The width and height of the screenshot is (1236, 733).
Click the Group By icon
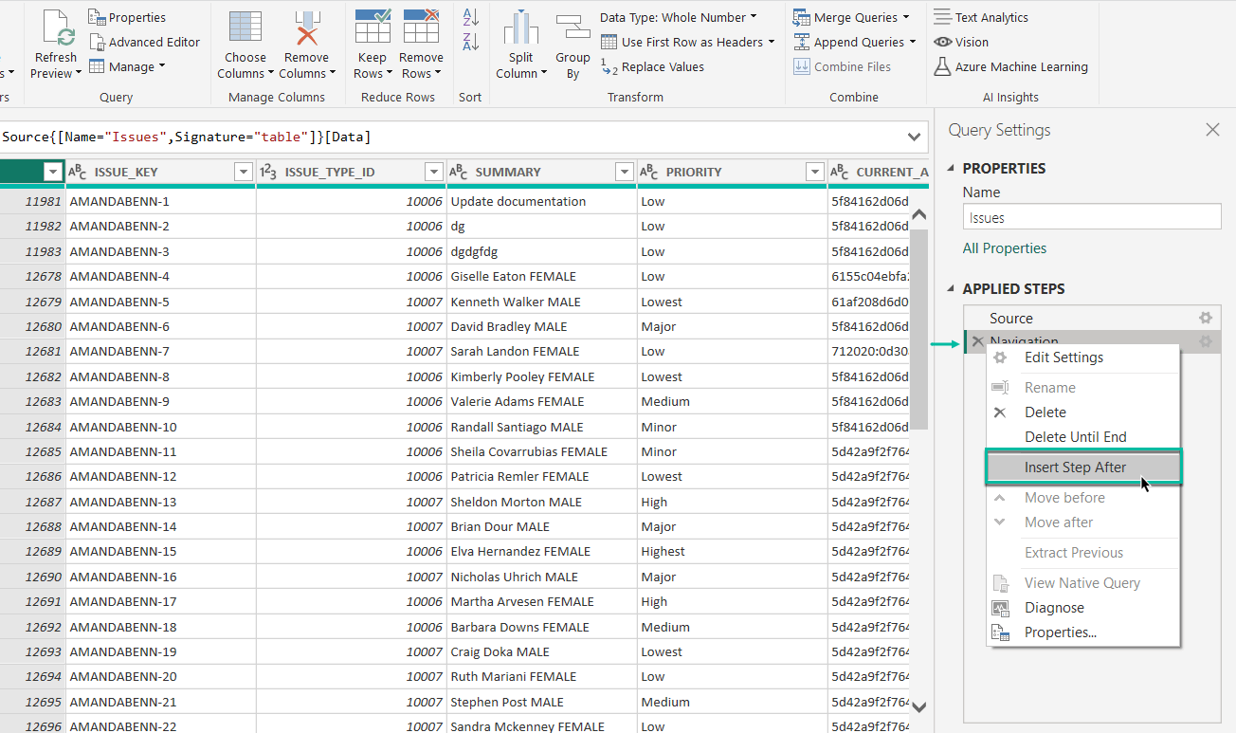tap(573, 28)
